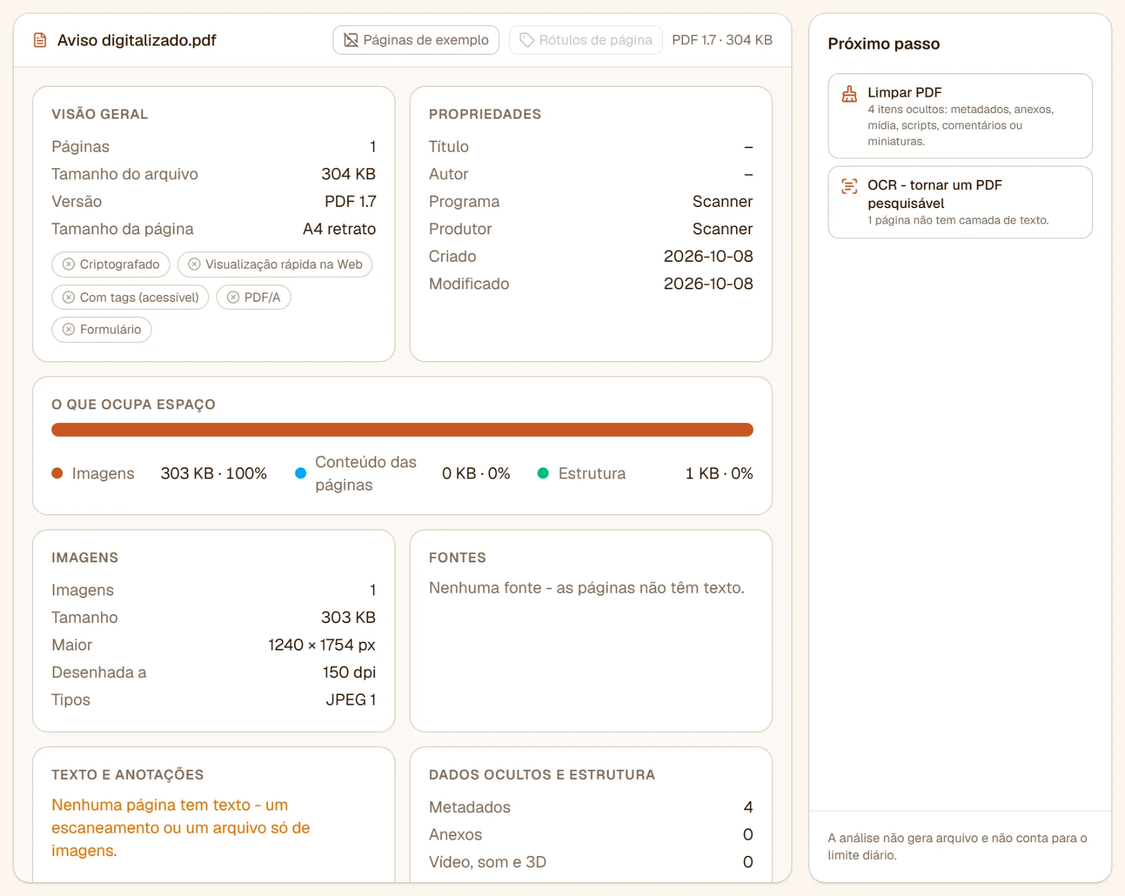Click the blue Conteúdo das páginas dot
This screenshot has height=896, width=1125.
tap(301, 474)
